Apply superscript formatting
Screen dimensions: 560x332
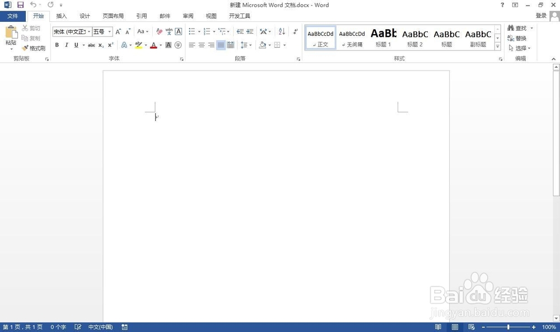tap(111, 45)
